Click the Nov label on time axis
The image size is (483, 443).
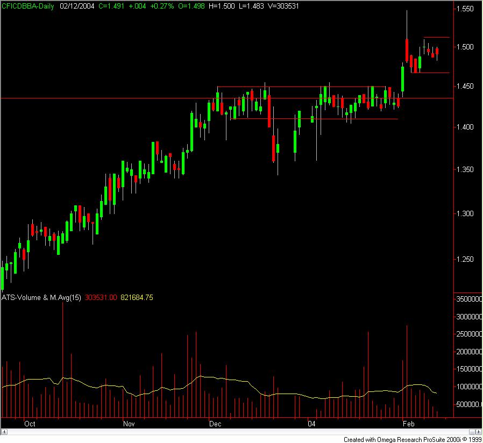tap(129, 424)
